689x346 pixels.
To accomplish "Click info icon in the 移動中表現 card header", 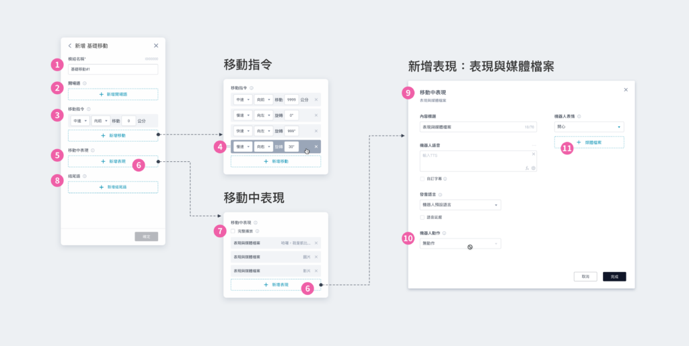I will 255,223.
